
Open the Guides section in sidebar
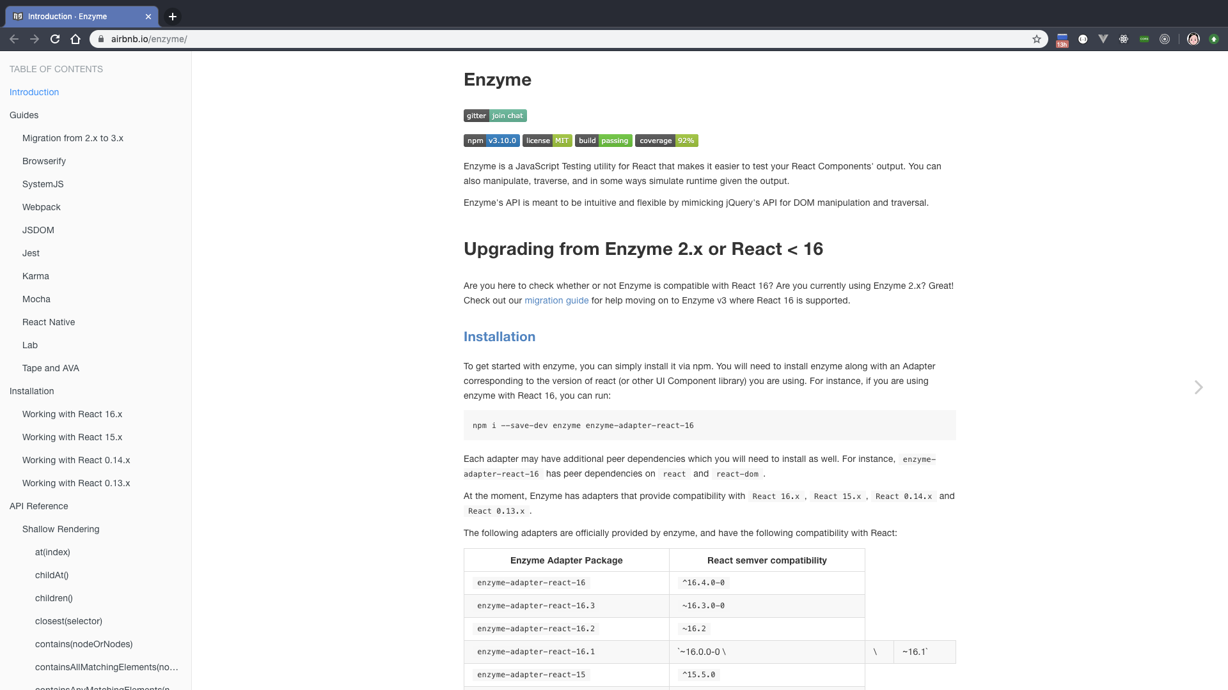24,115
